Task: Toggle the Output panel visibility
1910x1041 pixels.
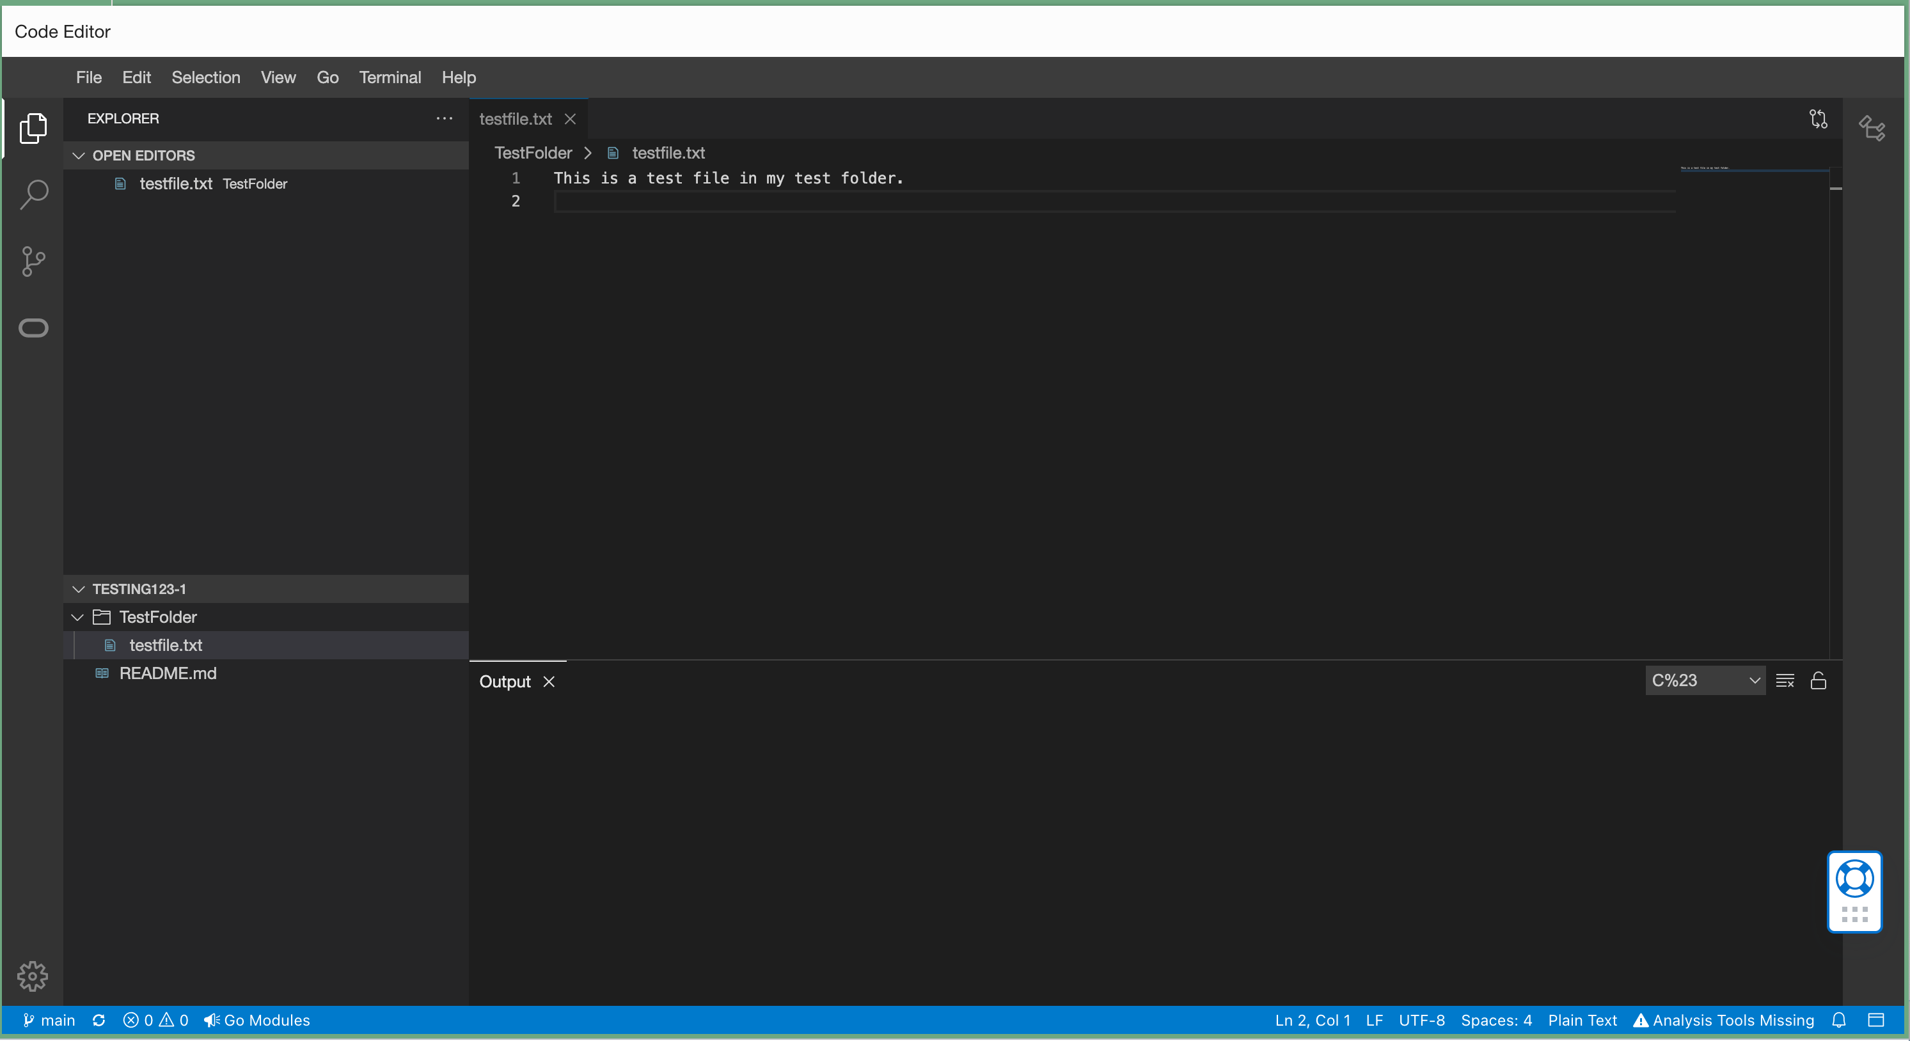Action: [549, 681]
